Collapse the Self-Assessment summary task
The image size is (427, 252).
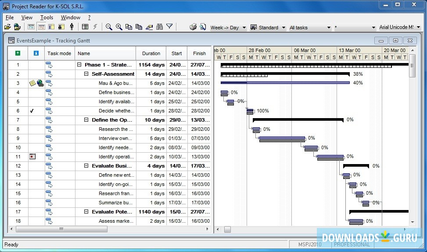[86, 74]
